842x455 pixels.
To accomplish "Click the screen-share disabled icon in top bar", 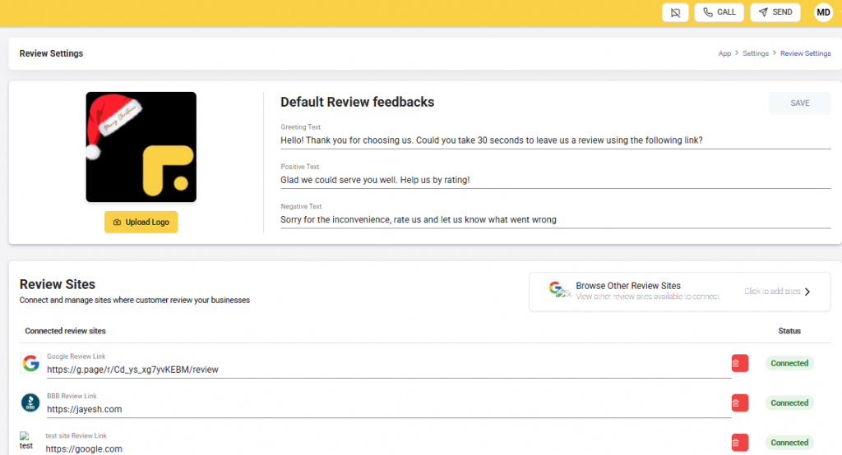I will click(x=675, y=12).
